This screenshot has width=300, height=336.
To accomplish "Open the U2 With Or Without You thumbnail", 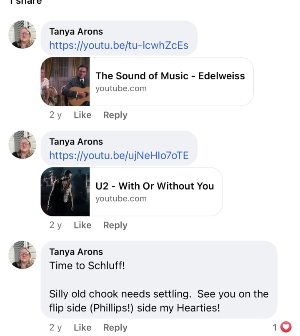I will [x=65, y=192].
